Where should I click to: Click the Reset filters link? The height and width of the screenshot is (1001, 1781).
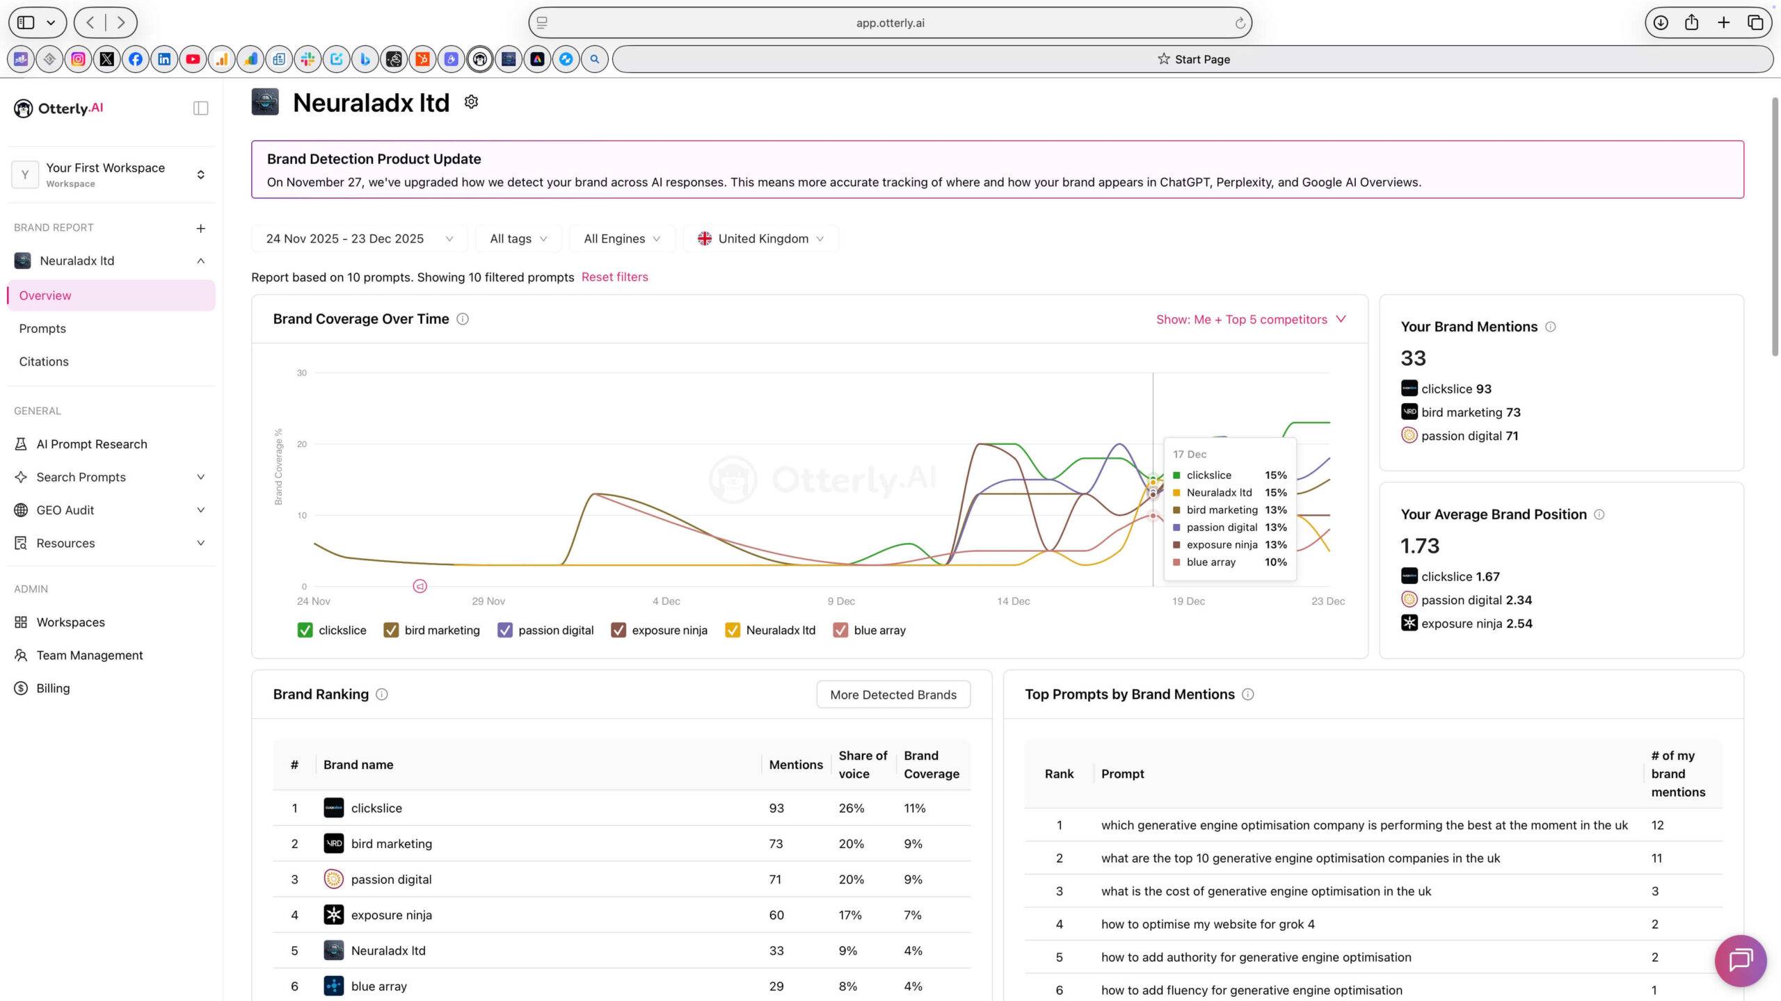coord(614,277)
